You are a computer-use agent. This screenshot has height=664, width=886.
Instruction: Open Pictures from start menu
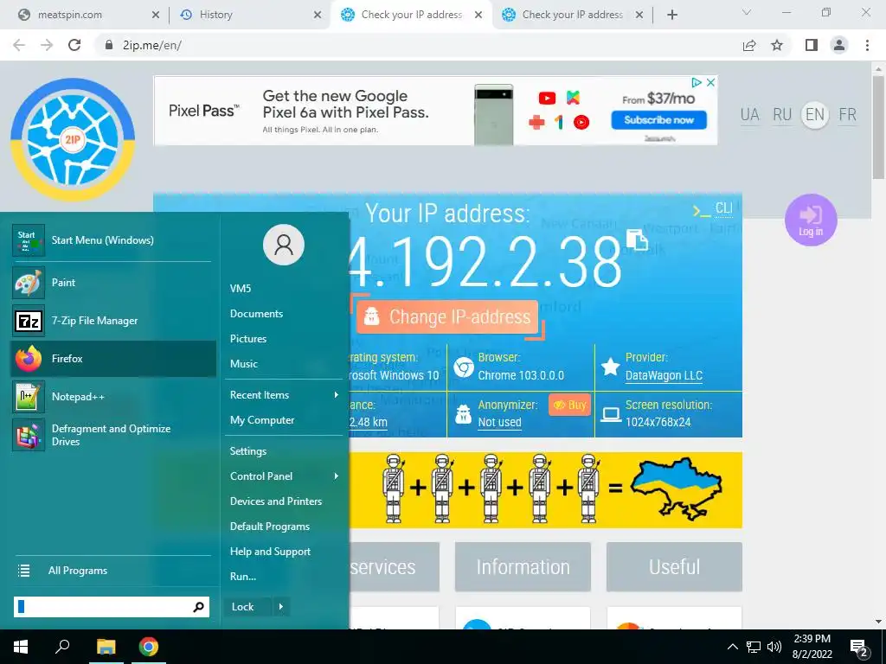pyautogui.click(x=248, y=339)
